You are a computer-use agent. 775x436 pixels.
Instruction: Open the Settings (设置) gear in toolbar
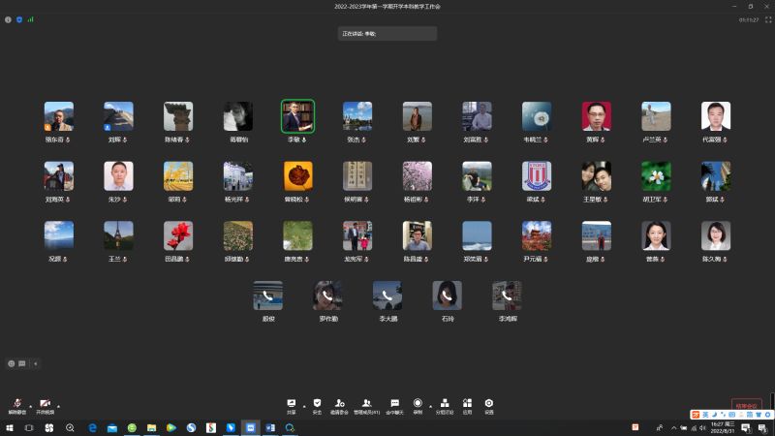coord(489,403)
